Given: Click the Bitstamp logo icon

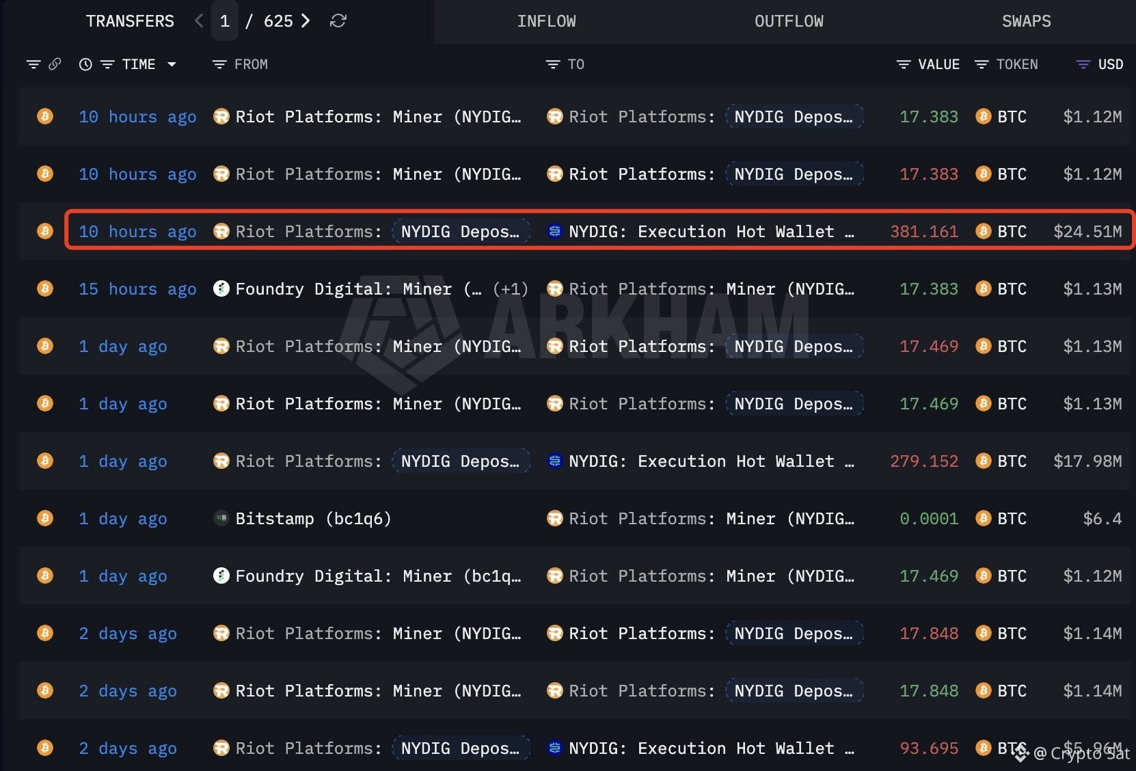Looking at the screenshot, I should [x=221, y=518].
